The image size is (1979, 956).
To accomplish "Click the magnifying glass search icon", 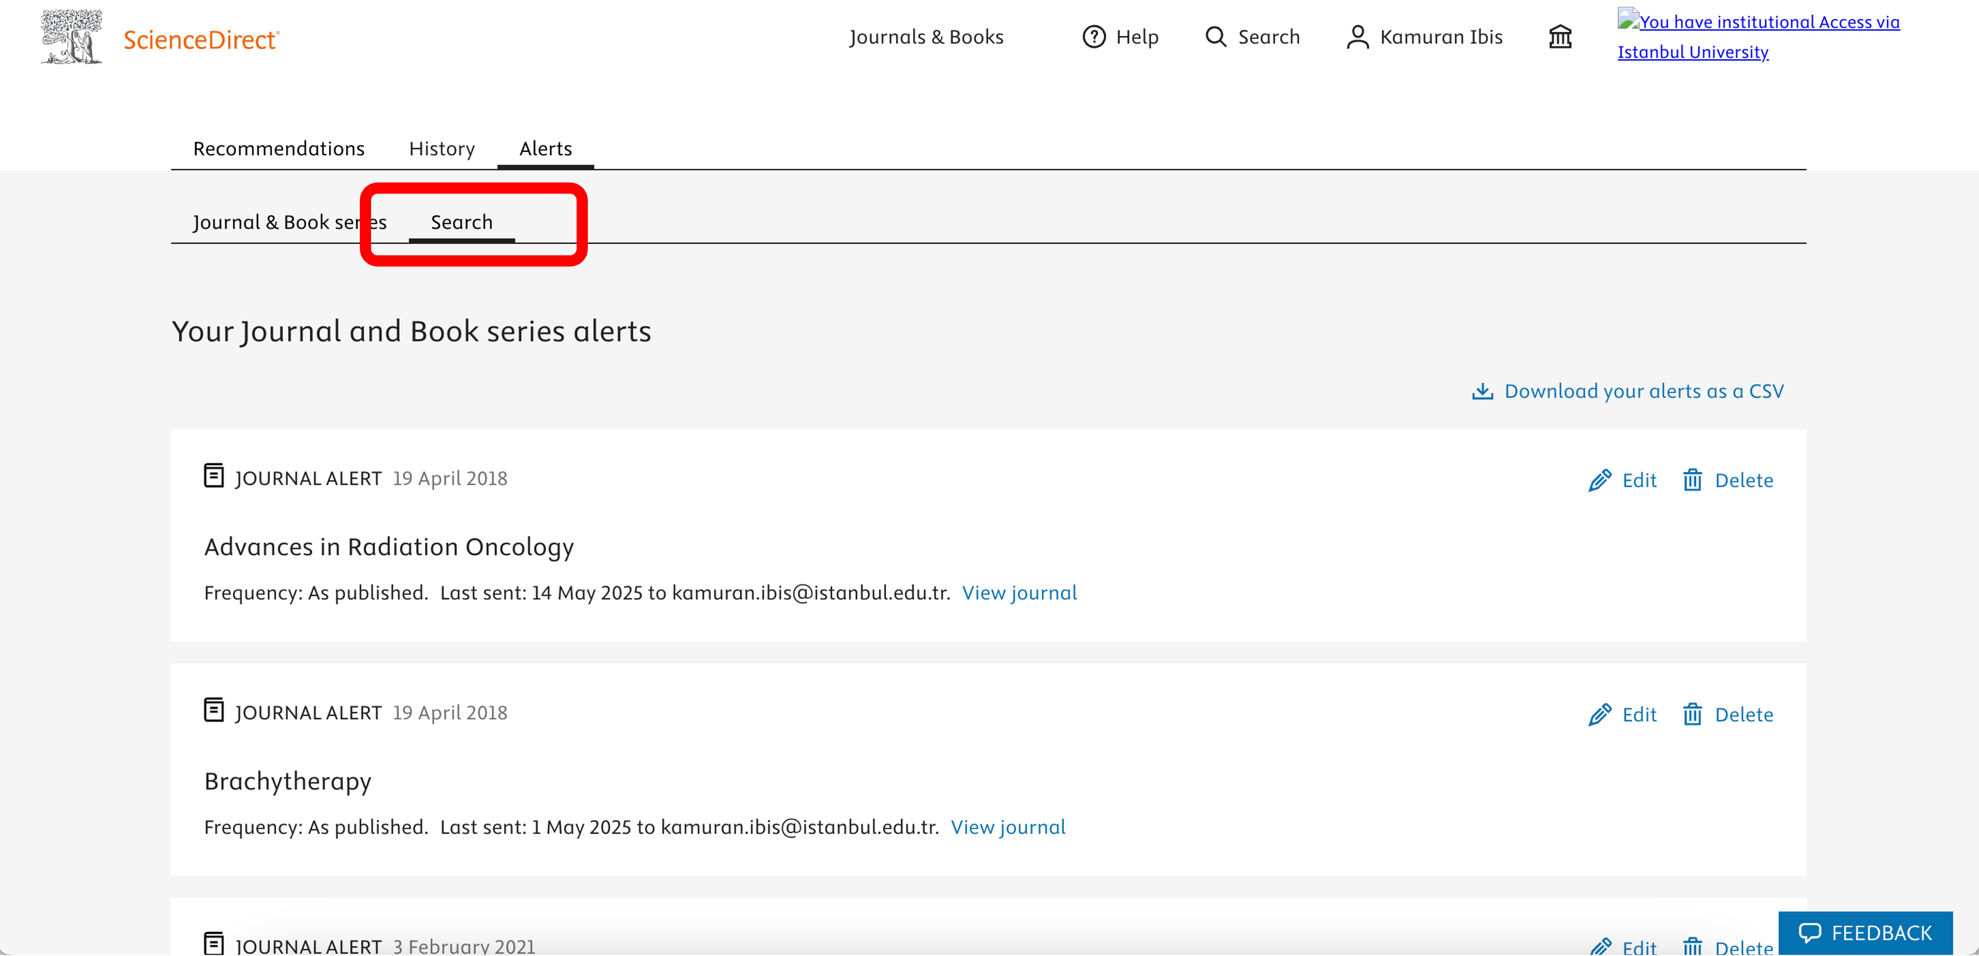I will pyautogui.click(x=1215, y=37).
